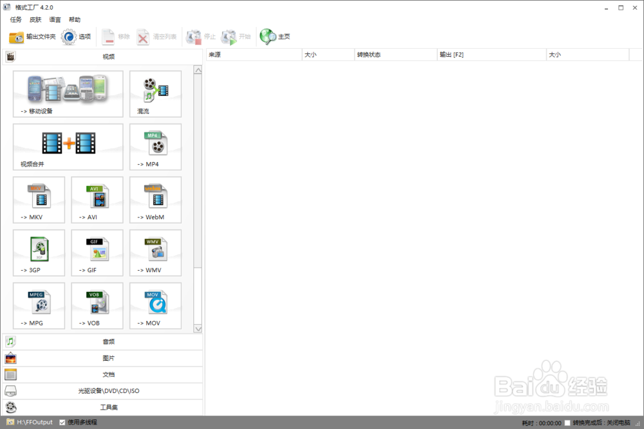Image resolution: width=644 pixels, height=429 pixels.
Task: Open the 语言 language menu
Action: click(x=55, y=20)
